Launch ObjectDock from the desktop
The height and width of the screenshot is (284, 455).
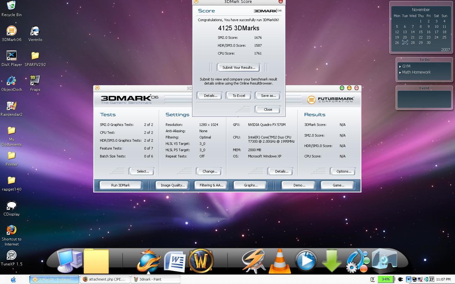click(x=11, y=84)
